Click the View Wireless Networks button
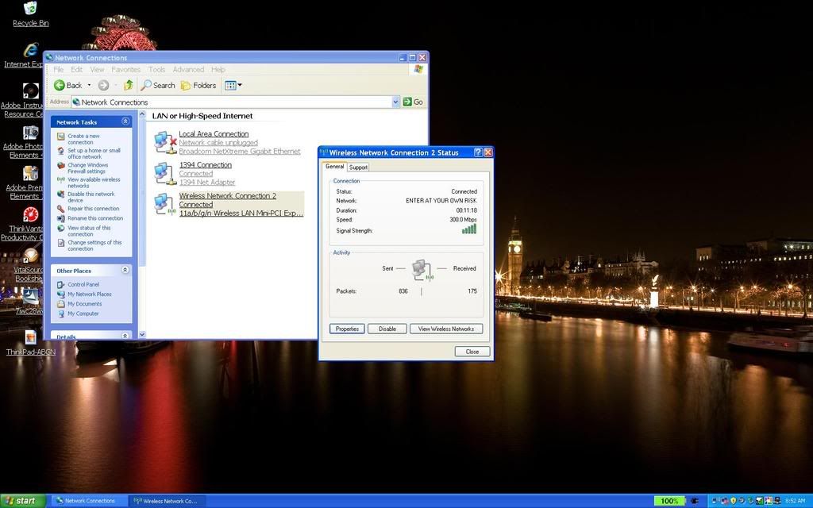 pyautogui.click(x=445, y=329)
